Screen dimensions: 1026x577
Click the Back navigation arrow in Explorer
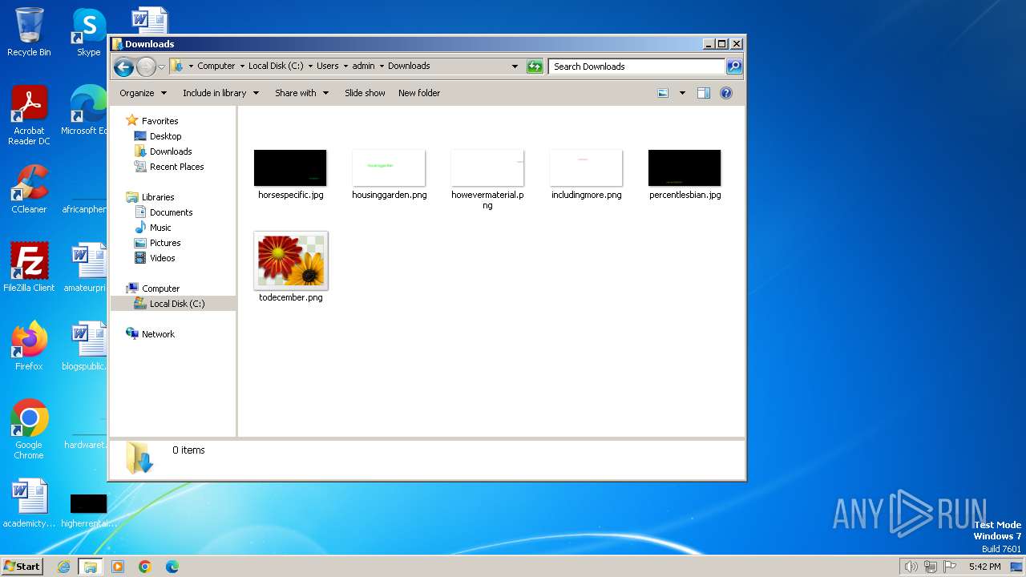click(x=123, y=67)
